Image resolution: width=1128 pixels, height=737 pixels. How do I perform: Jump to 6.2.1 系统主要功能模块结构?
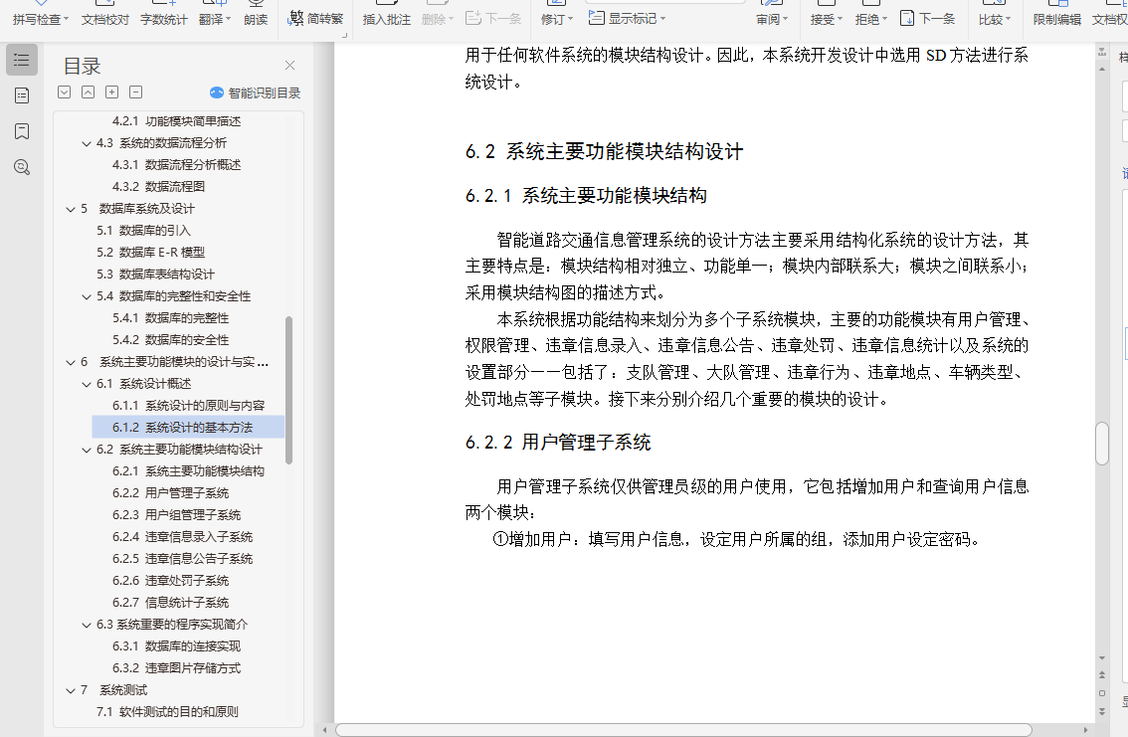pos(188,471)
